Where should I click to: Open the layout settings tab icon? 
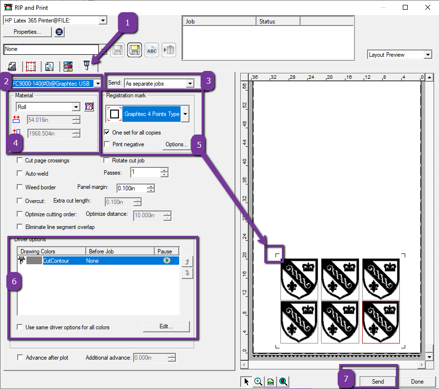11,66
